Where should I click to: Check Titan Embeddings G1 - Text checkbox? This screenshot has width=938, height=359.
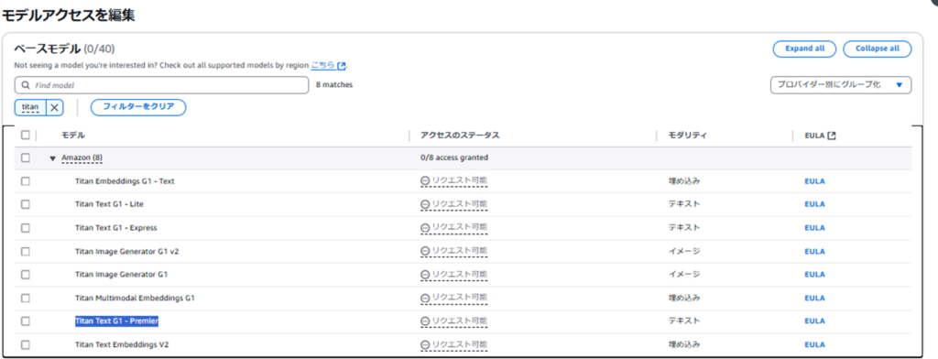click(25, 181)
